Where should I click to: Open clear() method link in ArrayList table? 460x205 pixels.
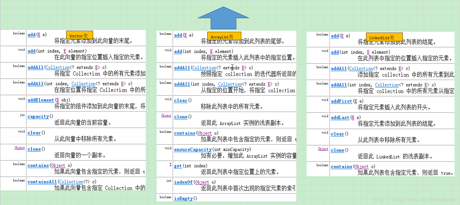coord(181,100)
